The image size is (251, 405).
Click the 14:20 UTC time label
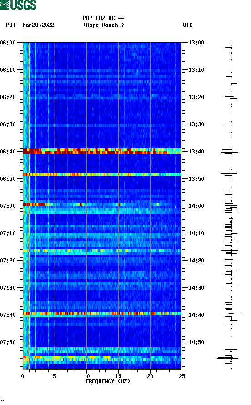[x=196, y=261]
